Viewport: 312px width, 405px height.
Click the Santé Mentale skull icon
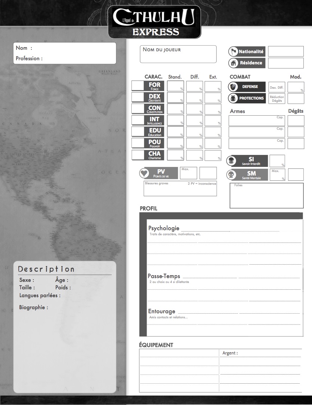point(231,175)
